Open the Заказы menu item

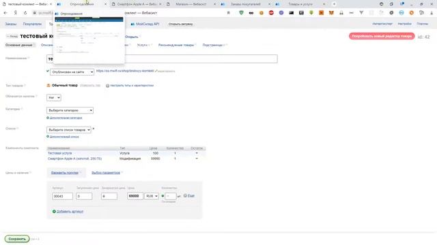(x=11, y=24)
